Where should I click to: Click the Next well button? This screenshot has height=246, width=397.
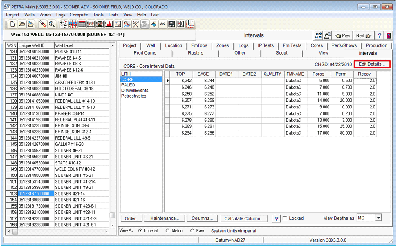(x=364, y=36)
